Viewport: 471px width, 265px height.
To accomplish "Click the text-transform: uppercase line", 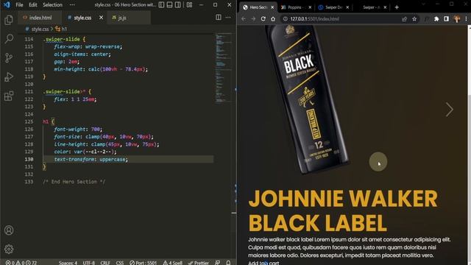I will pos(91,159).
